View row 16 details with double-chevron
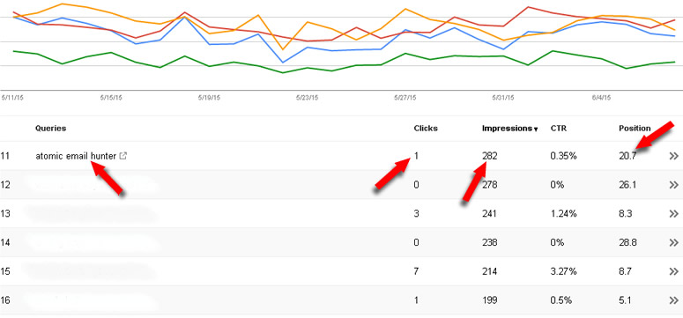The width and height of the screenshot is (683, 318). (673, 300)
